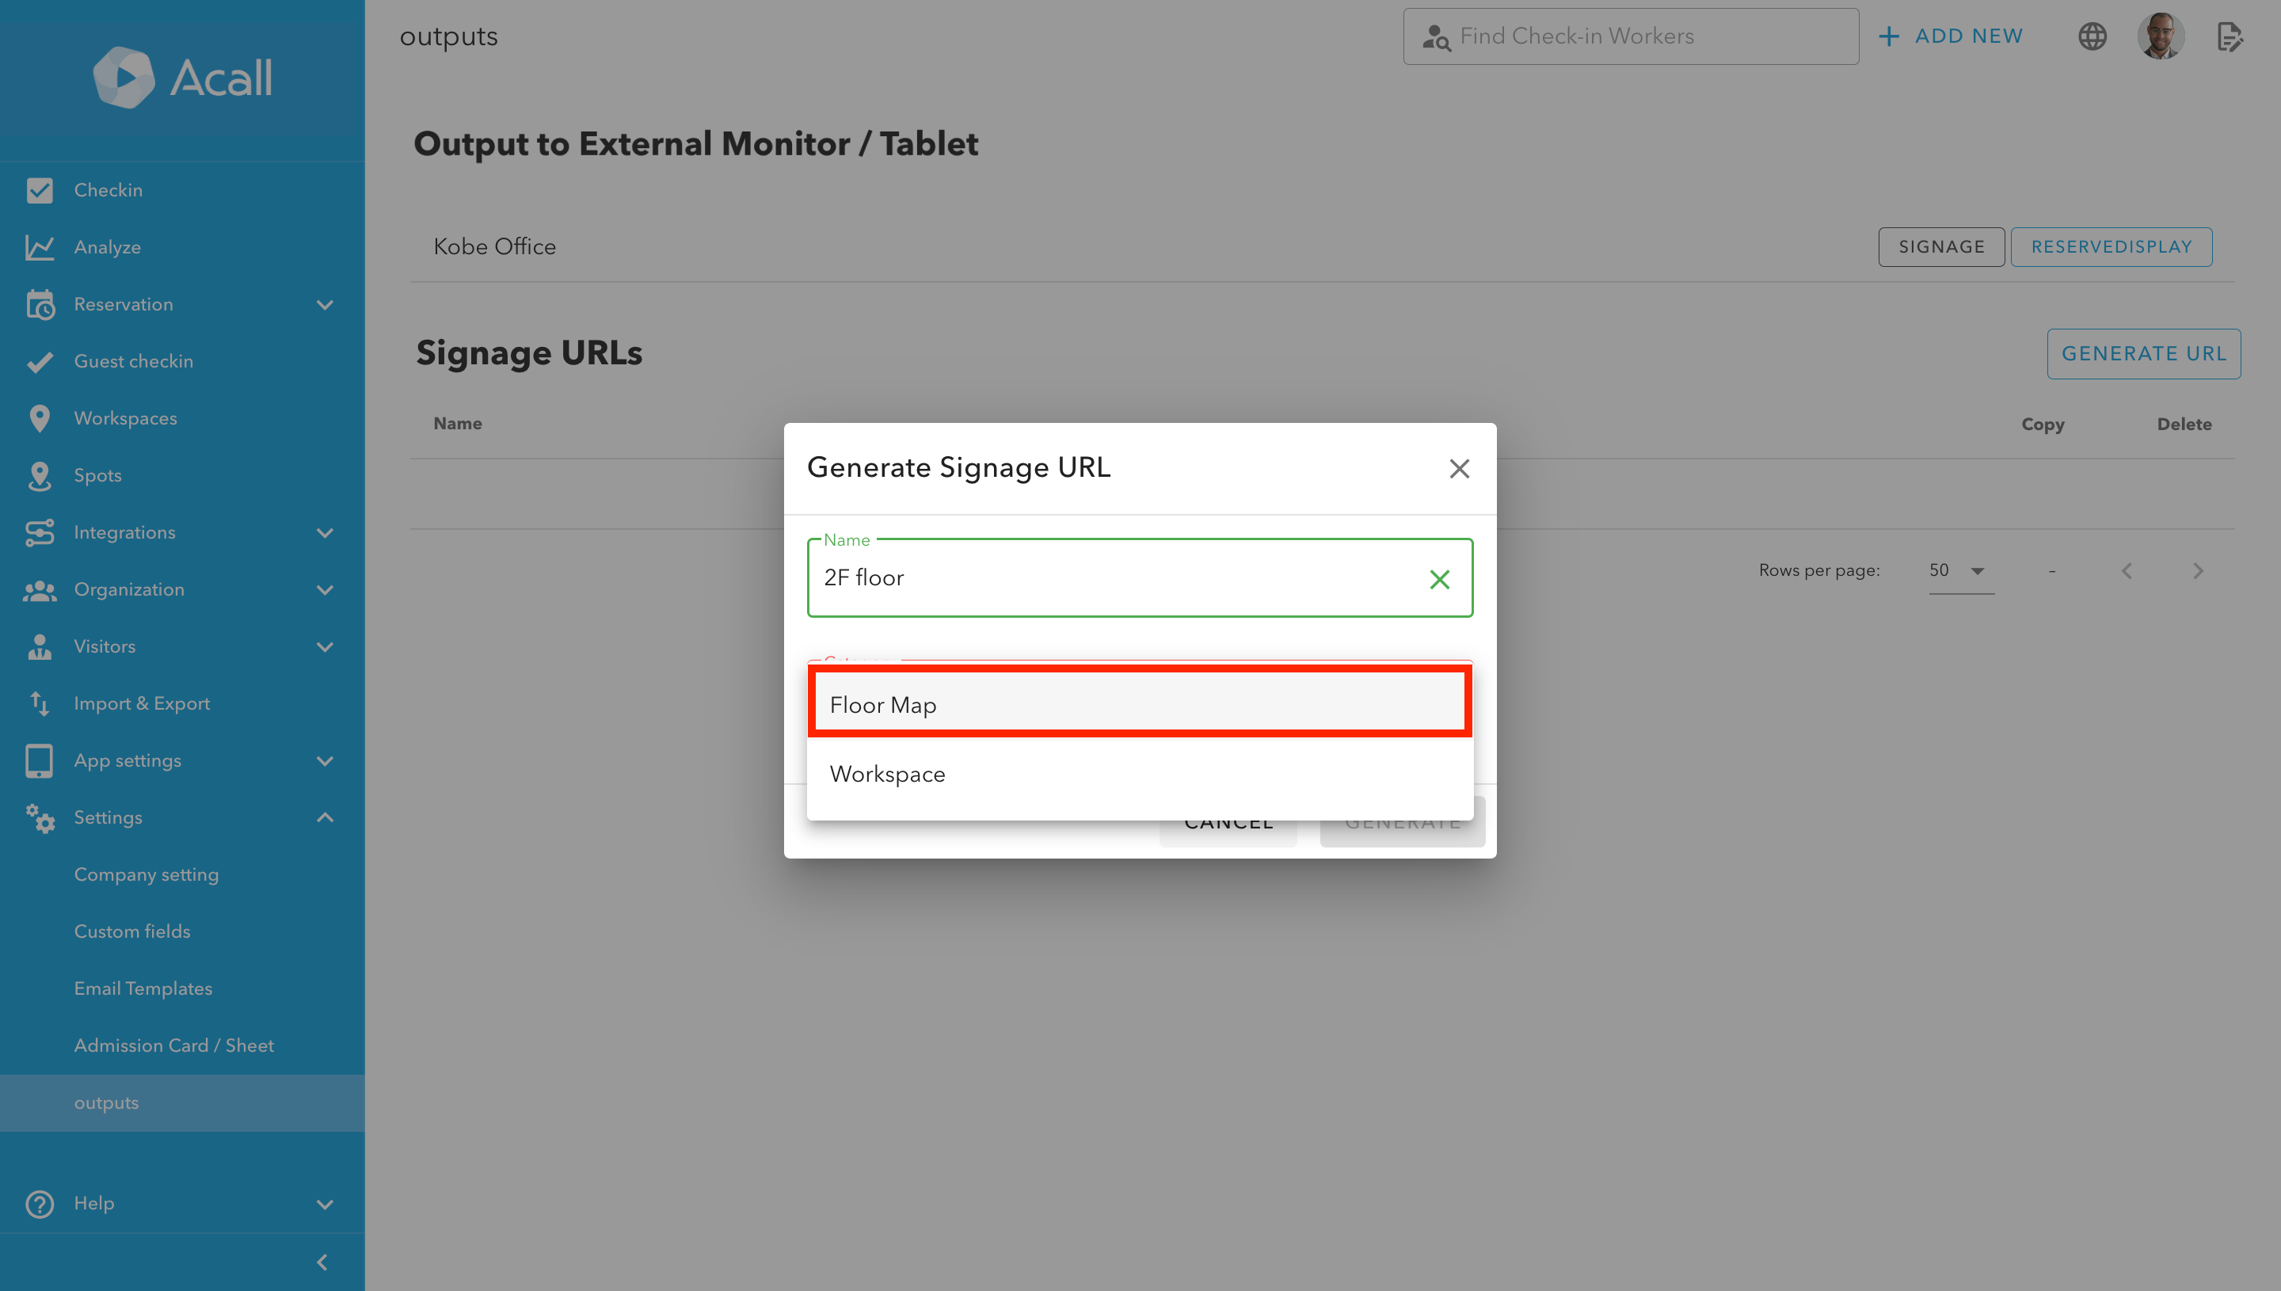Click the Help question mark icon
The image size is (2281, 1291).
pos(40,1203)
